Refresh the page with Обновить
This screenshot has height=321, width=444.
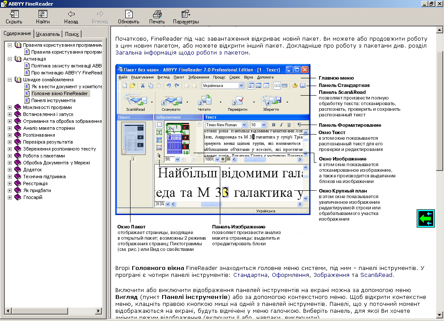click(x=128, y=17)
